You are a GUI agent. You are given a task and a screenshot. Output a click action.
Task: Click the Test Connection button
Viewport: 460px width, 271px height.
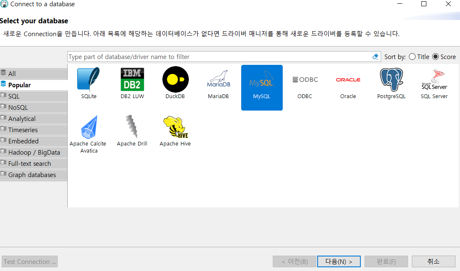tap(29, 261)
